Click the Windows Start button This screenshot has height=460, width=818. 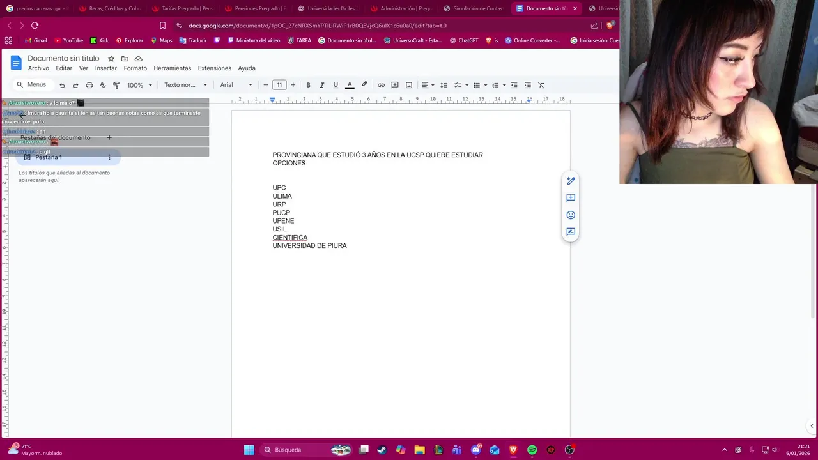249,450
